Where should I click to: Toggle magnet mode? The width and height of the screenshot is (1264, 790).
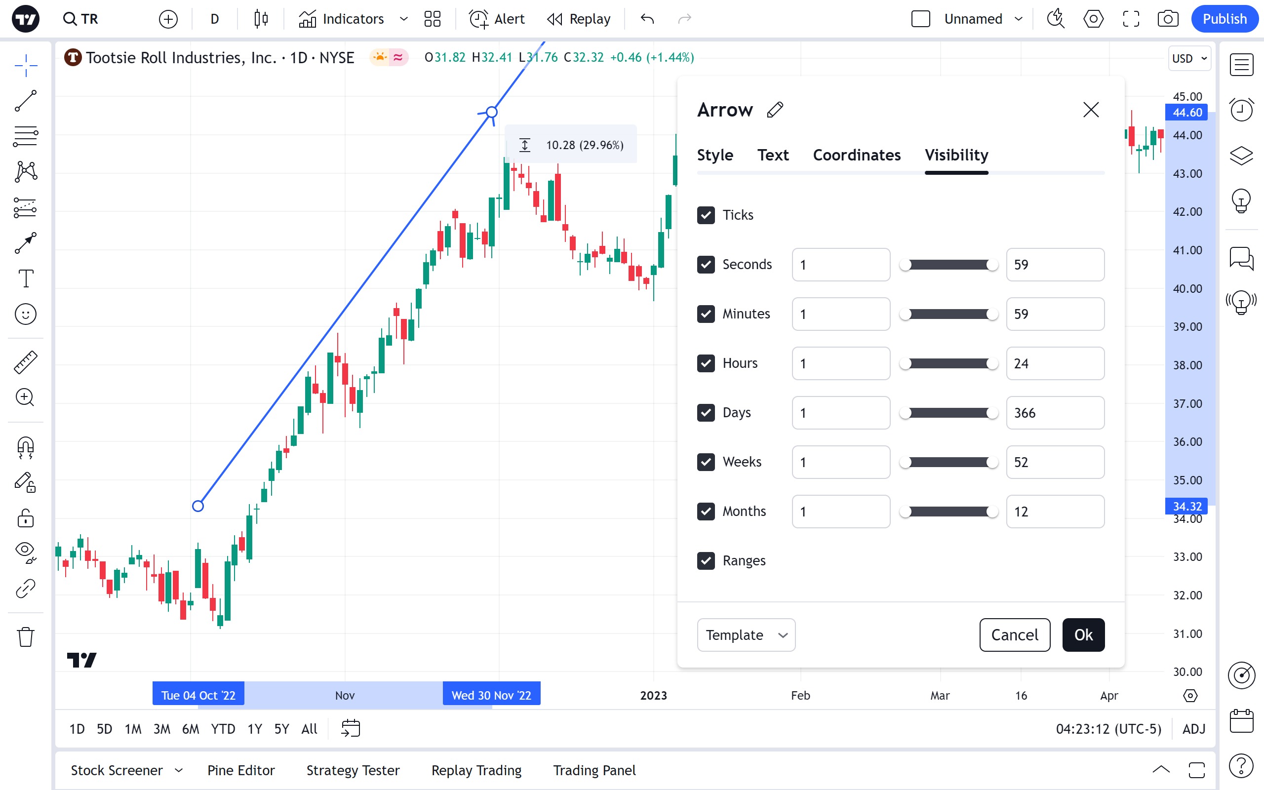(26, 448)
